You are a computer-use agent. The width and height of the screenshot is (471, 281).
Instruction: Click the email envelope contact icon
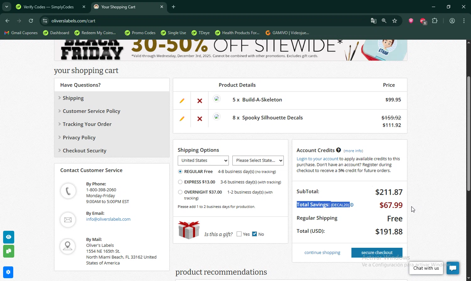click(x=68, y=220)
